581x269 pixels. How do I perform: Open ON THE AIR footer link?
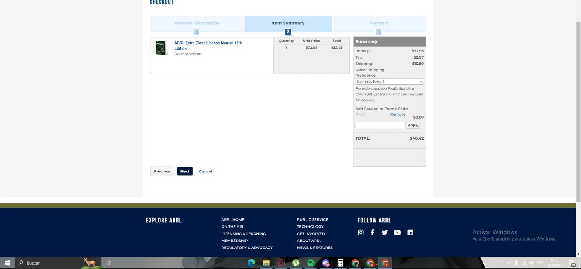232,226
